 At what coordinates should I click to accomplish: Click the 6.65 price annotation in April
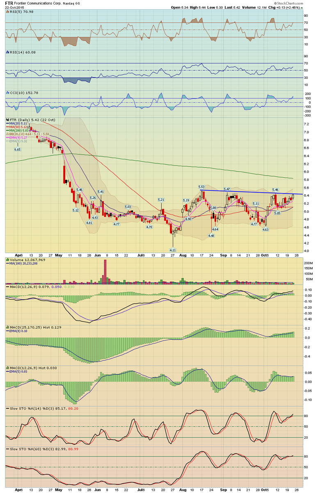pos(17,150)
